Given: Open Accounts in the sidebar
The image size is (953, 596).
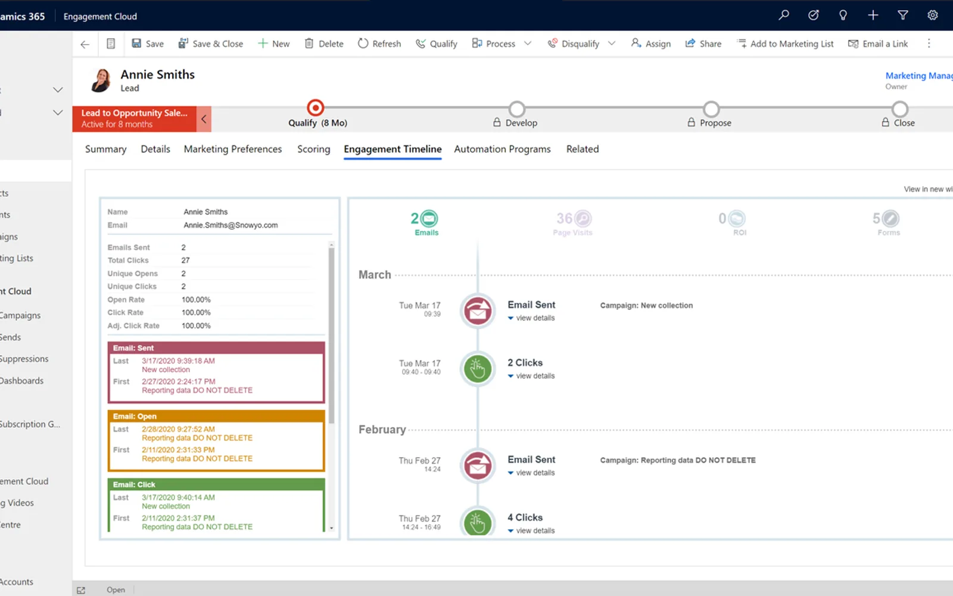Looking at the screenshot, I should click(16, 582).
